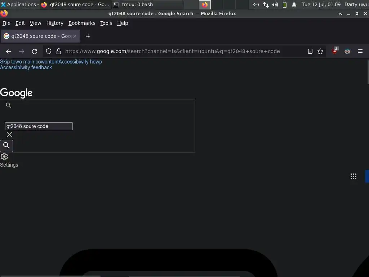Open the volume speaker tray icon

[275, 4]
